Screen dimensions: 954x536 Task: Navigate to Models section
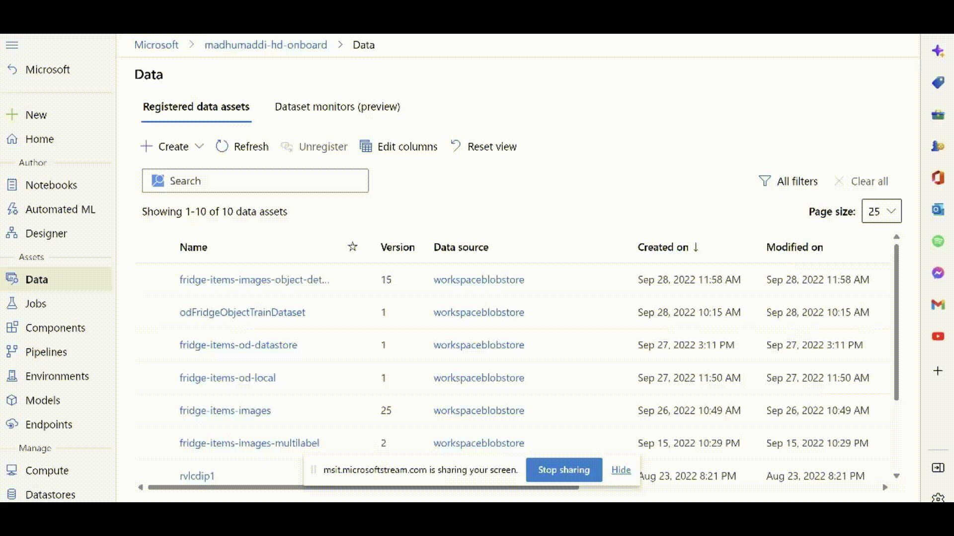pyautogui.click(x=43, y=400)
